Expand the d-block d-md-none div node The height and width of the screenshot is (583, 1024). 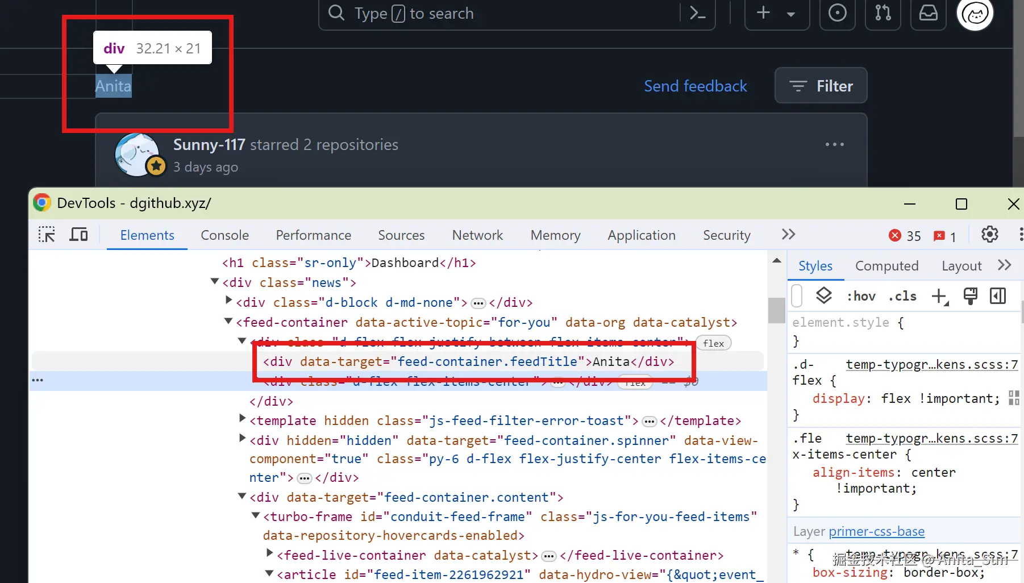pyautogui.click(x=228, y=300)
